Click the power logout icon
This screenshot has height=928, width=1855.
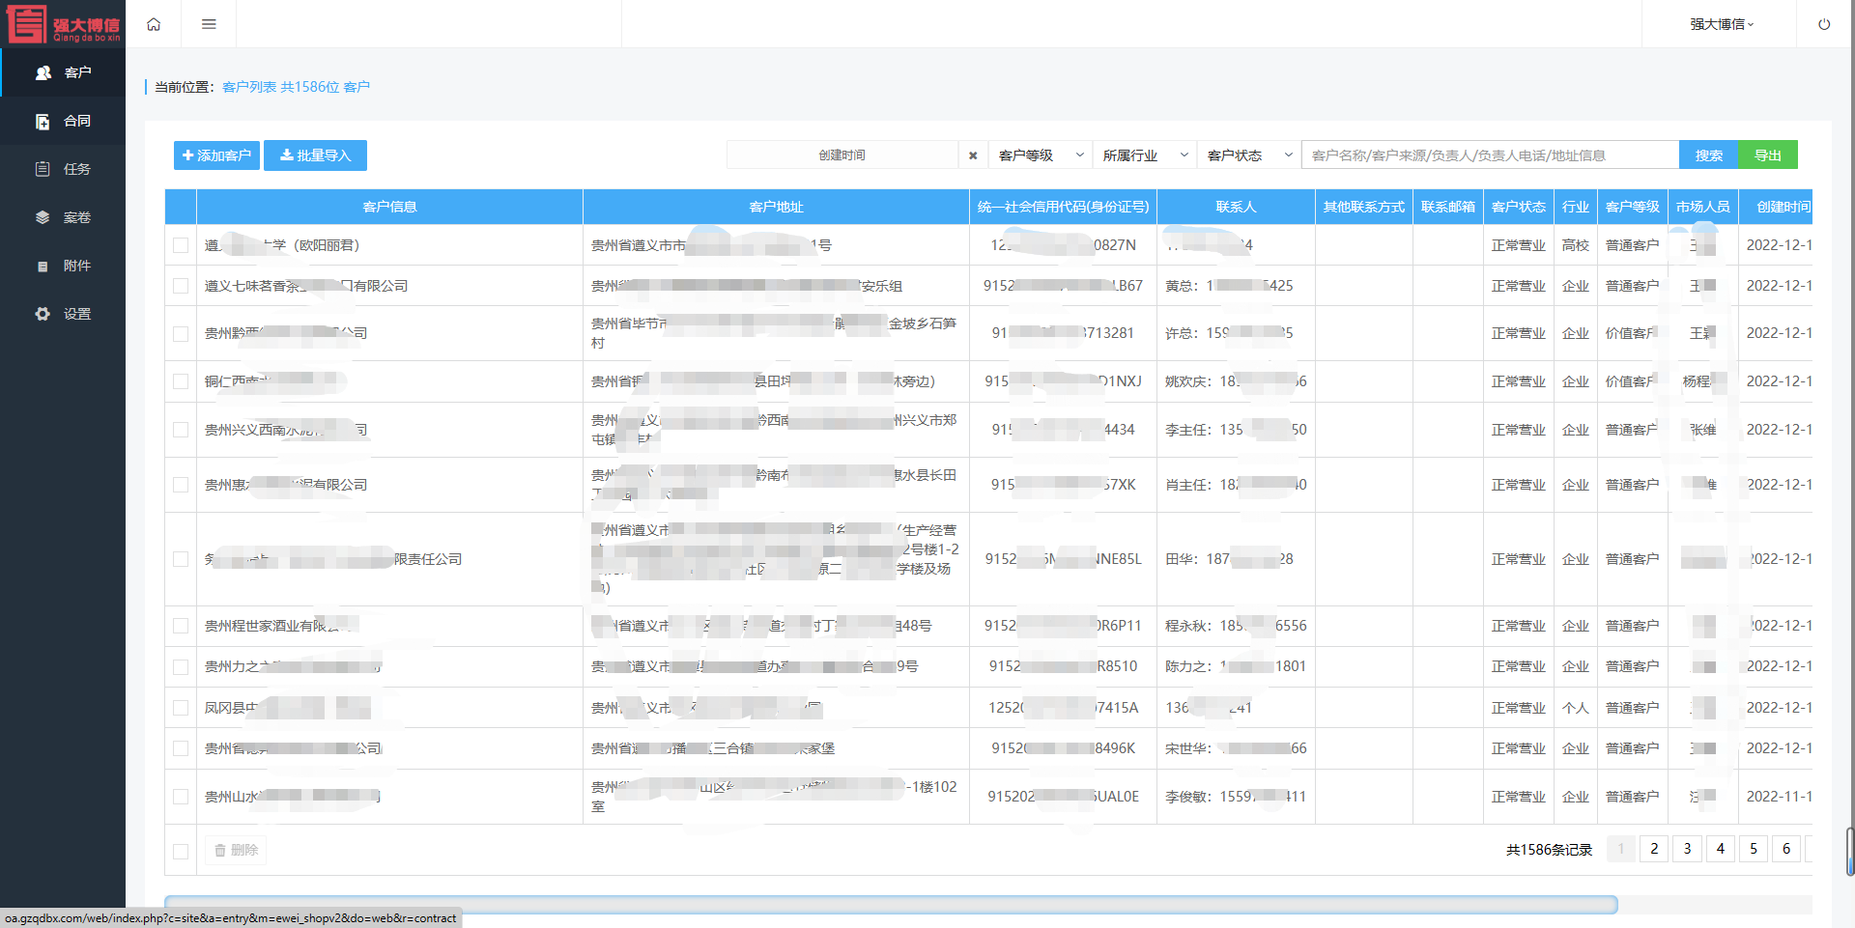[x=1824, y=24]
